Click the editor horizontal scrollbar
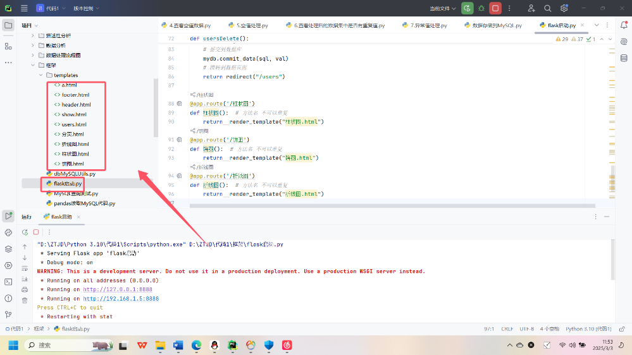 tap(392, 206)
